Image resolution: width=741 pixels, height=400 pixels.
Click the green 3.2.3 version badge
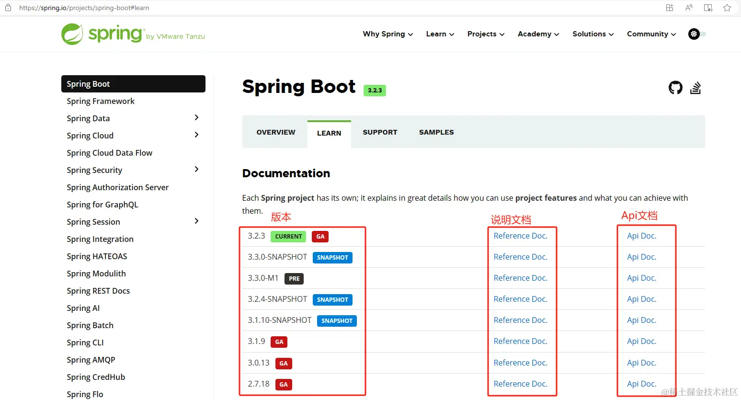coord(375,90)
